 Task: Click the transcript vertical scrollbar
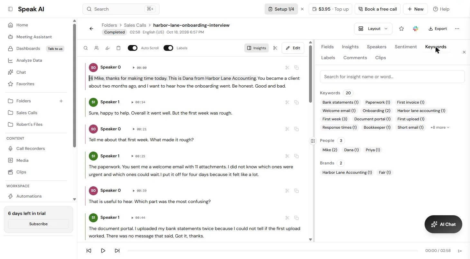coord(310,74)
